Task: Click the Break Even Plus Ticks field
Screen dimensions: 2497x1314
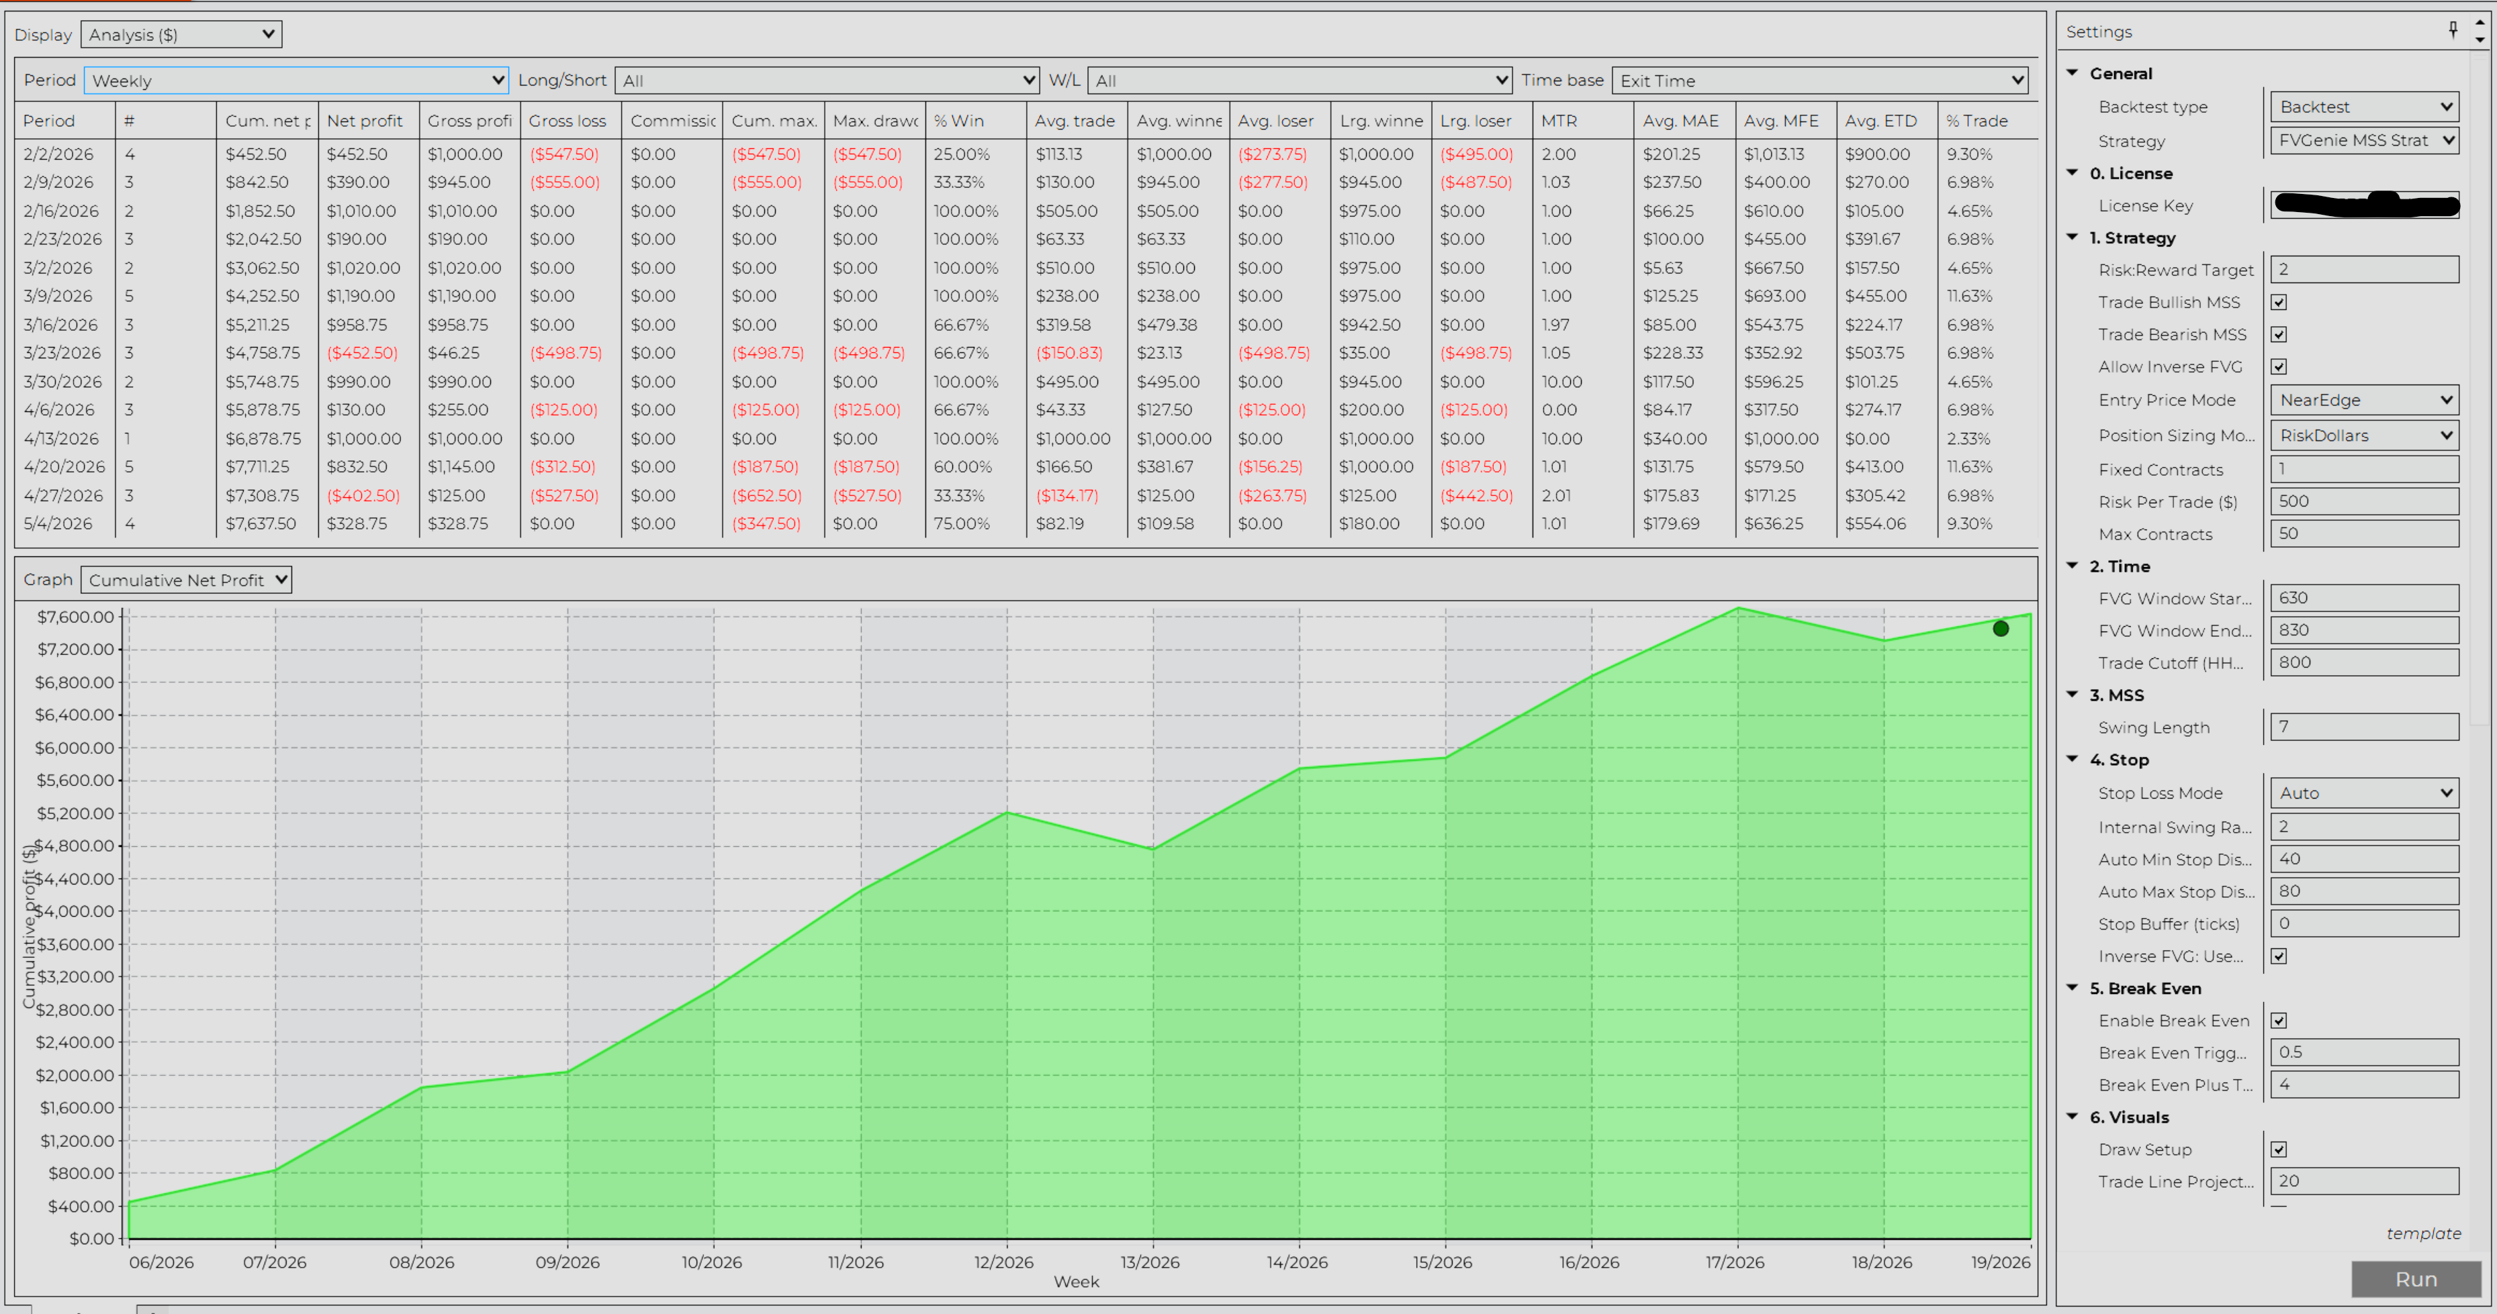Action: [2364, 1084]
